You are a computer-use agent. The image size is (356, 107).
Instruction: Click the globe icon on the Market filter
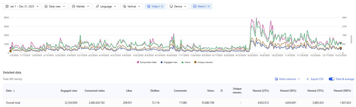pos(73,6)
